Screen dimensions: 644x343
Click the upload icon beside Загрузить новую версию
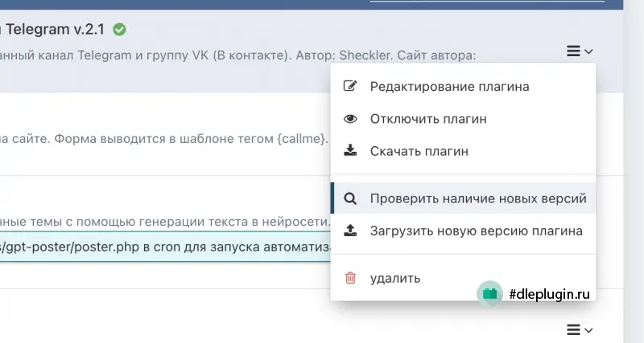[350, 231]
